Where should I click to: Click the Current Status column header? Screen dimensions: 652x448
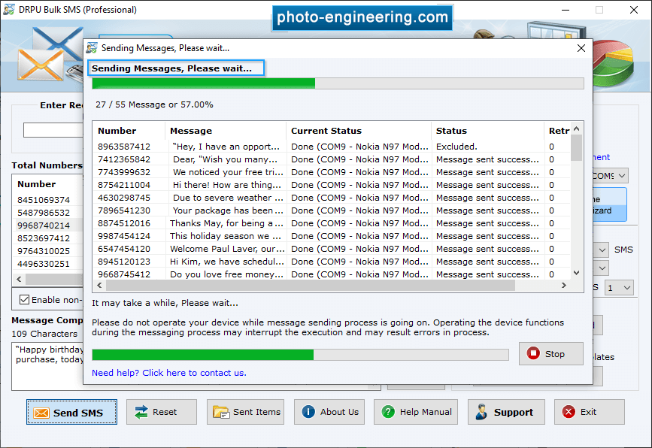[359, 131]
